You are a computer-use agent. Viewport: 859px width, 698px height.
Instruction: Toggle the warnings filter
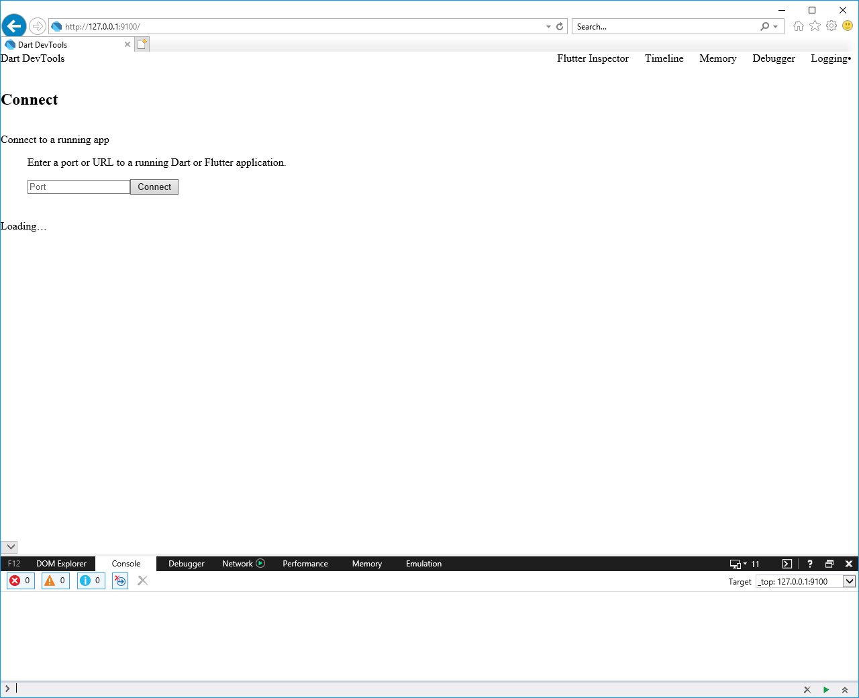coord(55,581)
